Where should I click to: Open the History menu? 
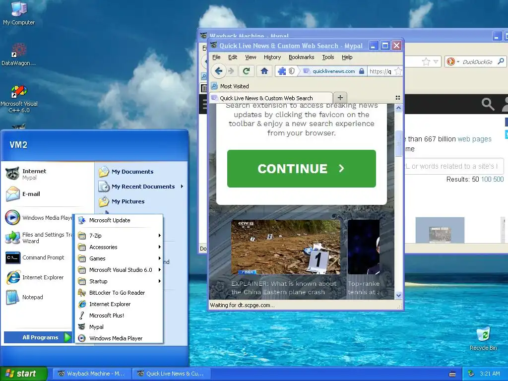(x=272, y=57)
